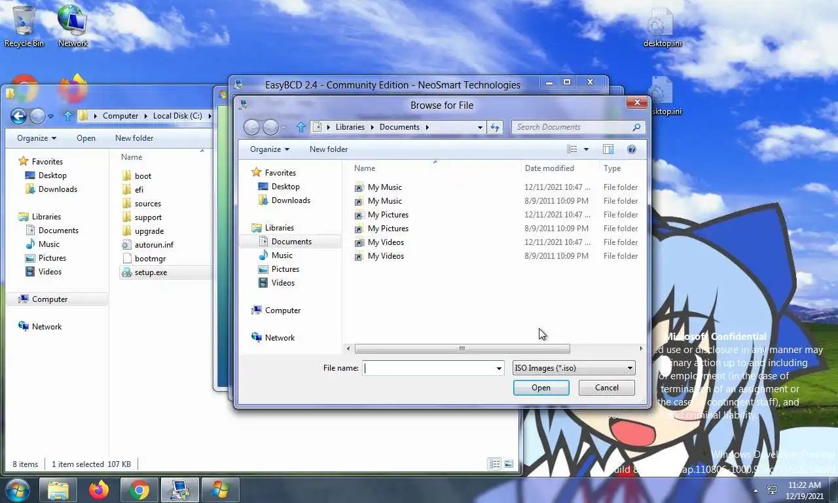Image resolution: width=838 pixels, height=503 pixels.
Task: Select setup.exe in the Explorer window
Action: coord(151,272)
